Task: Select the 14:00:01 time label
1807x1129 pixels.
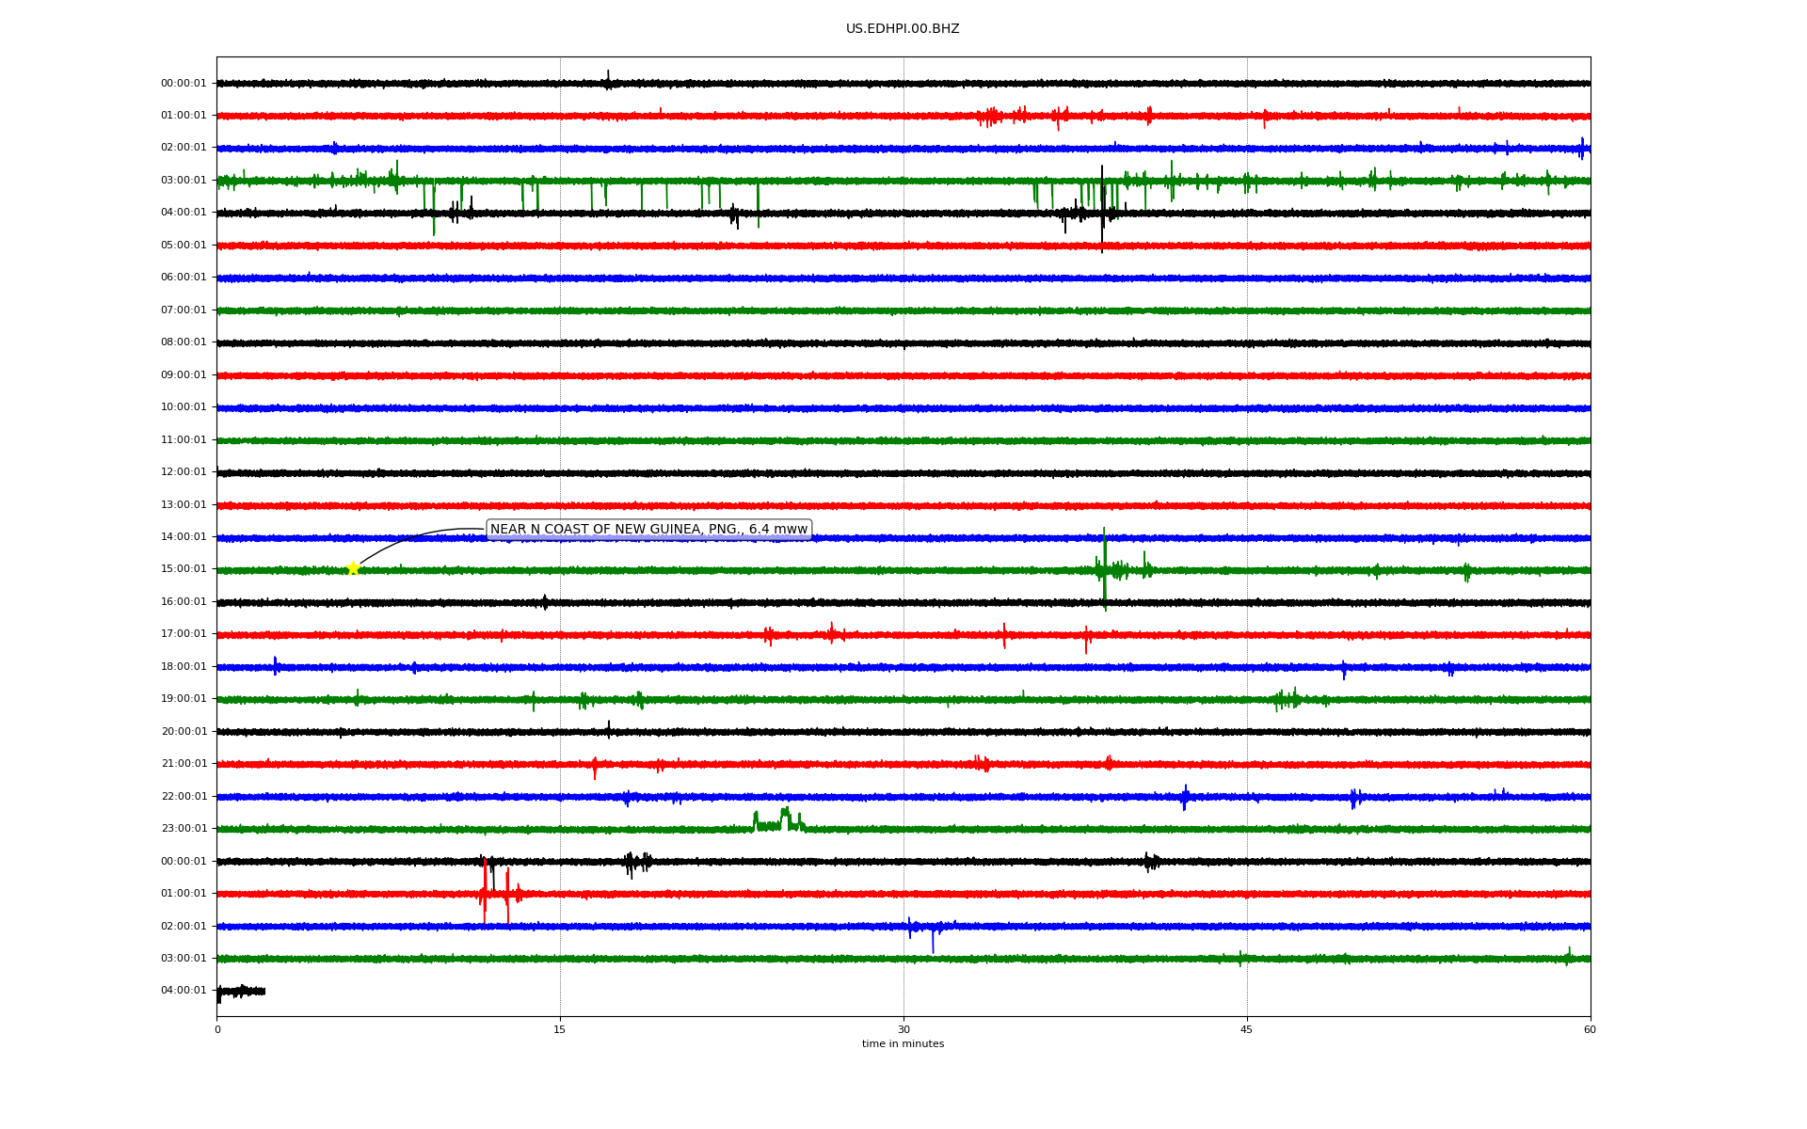Action: tap(184, 537)
